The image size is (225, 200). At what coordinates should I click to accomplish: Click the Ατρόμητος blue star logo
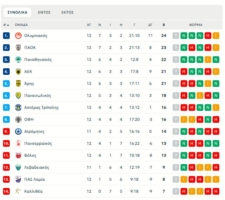[18, 131]
